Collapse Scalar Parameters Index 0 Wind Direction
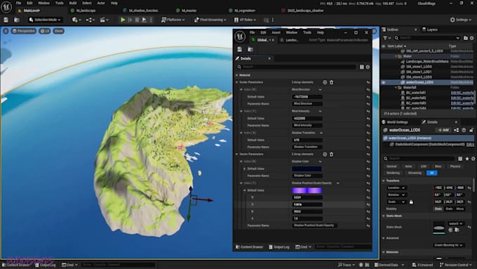 [x=241, y=90]
